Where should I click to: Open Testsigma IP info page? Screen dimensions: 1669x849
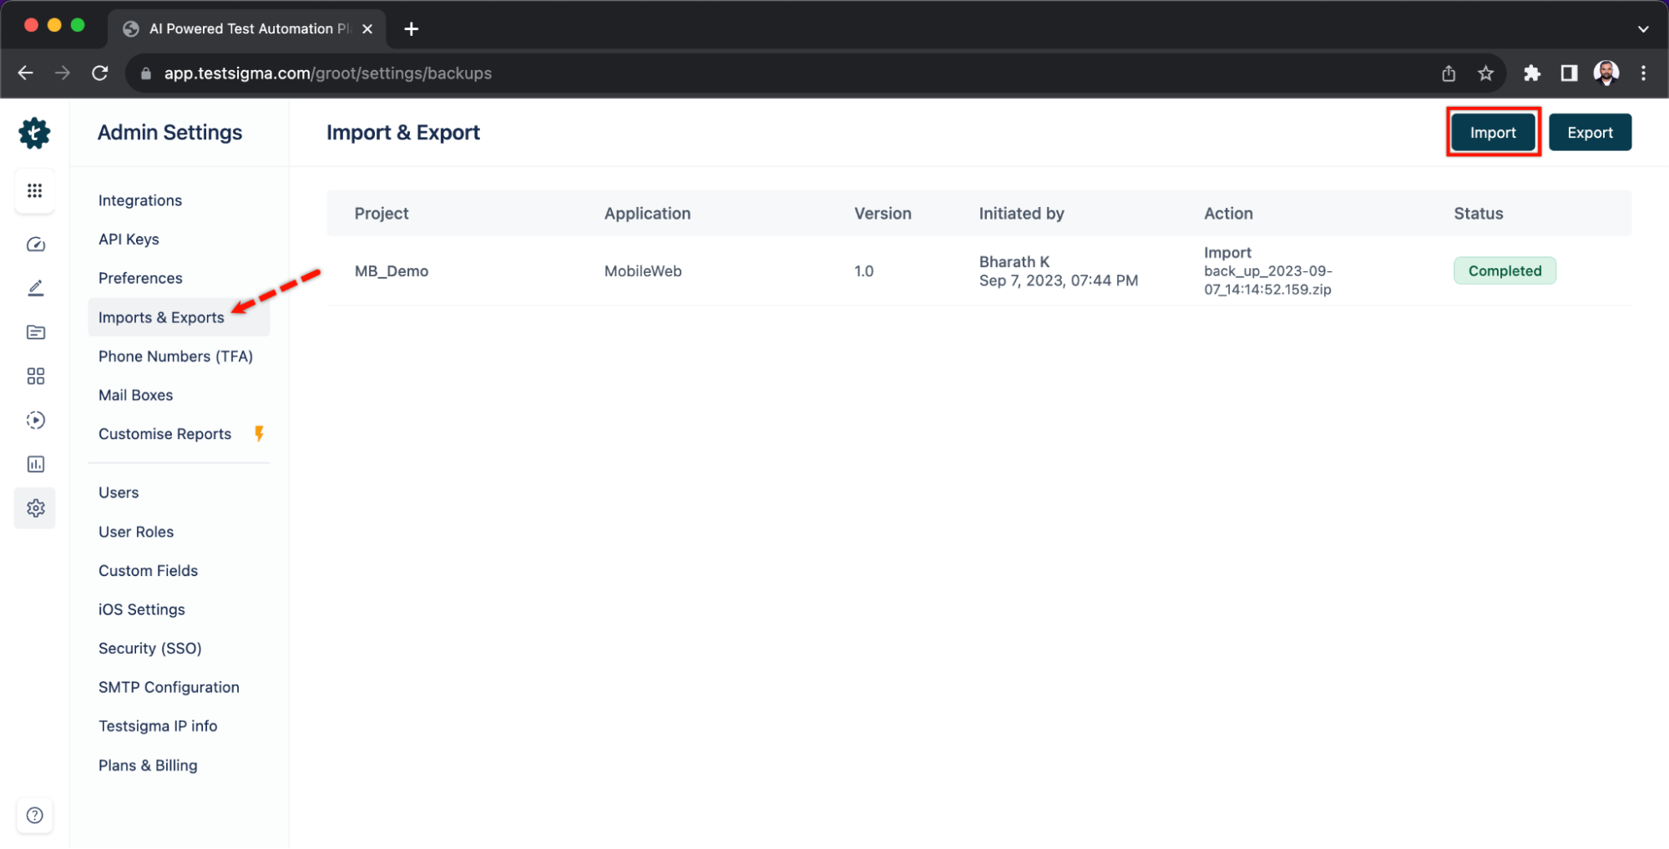point(158,726)
